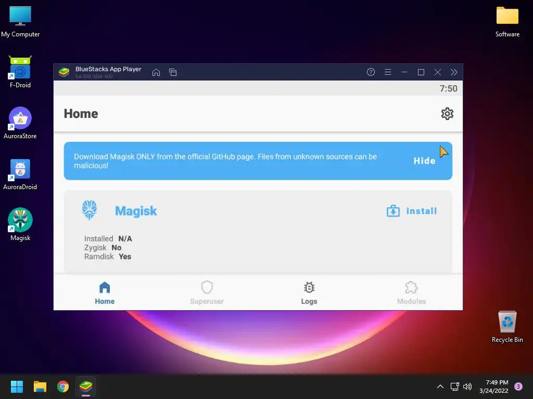The image size is (533, 399).
Task: Click the 'Ramdisk Yes' status line
Action: point(108,257)
